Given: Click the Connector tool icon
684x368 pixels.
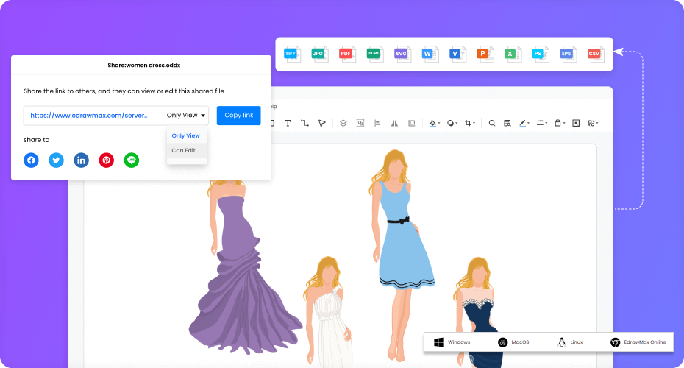Looking at the screenshot, I should (x=304, y=123).
